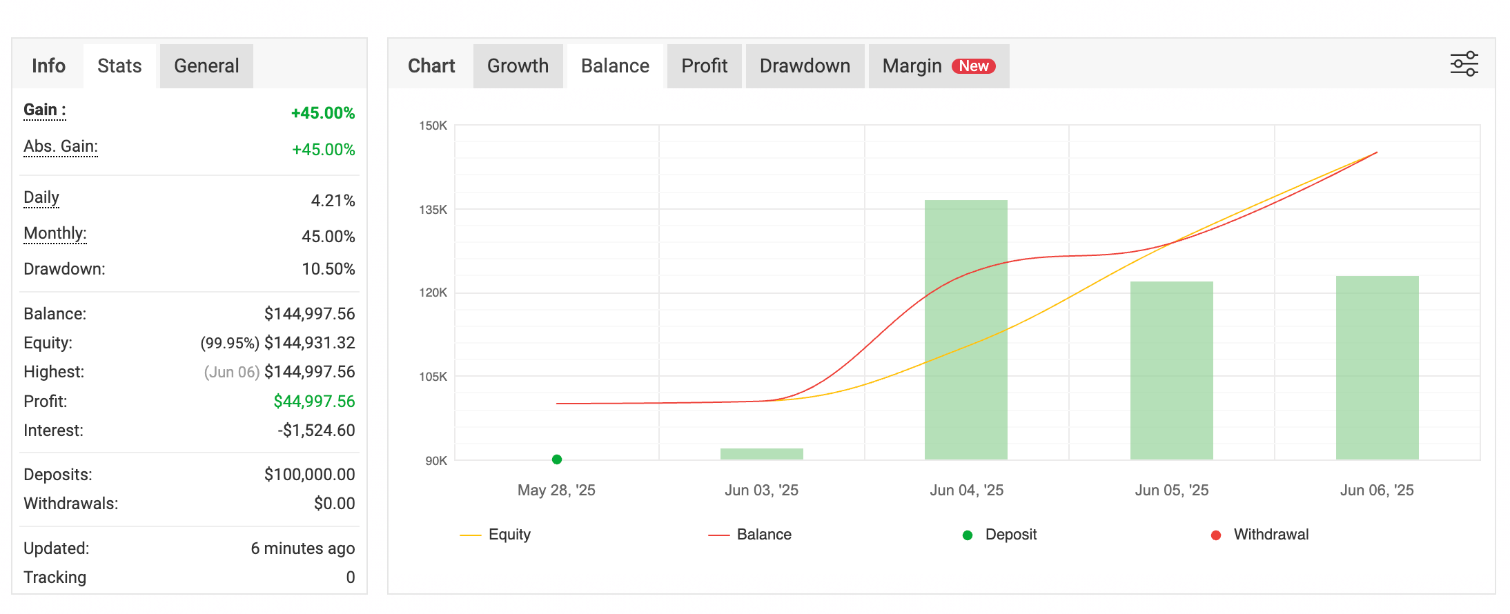Open the chart settings sliders icon
Screen dimensions: 1510x614
coord(1464,64)
